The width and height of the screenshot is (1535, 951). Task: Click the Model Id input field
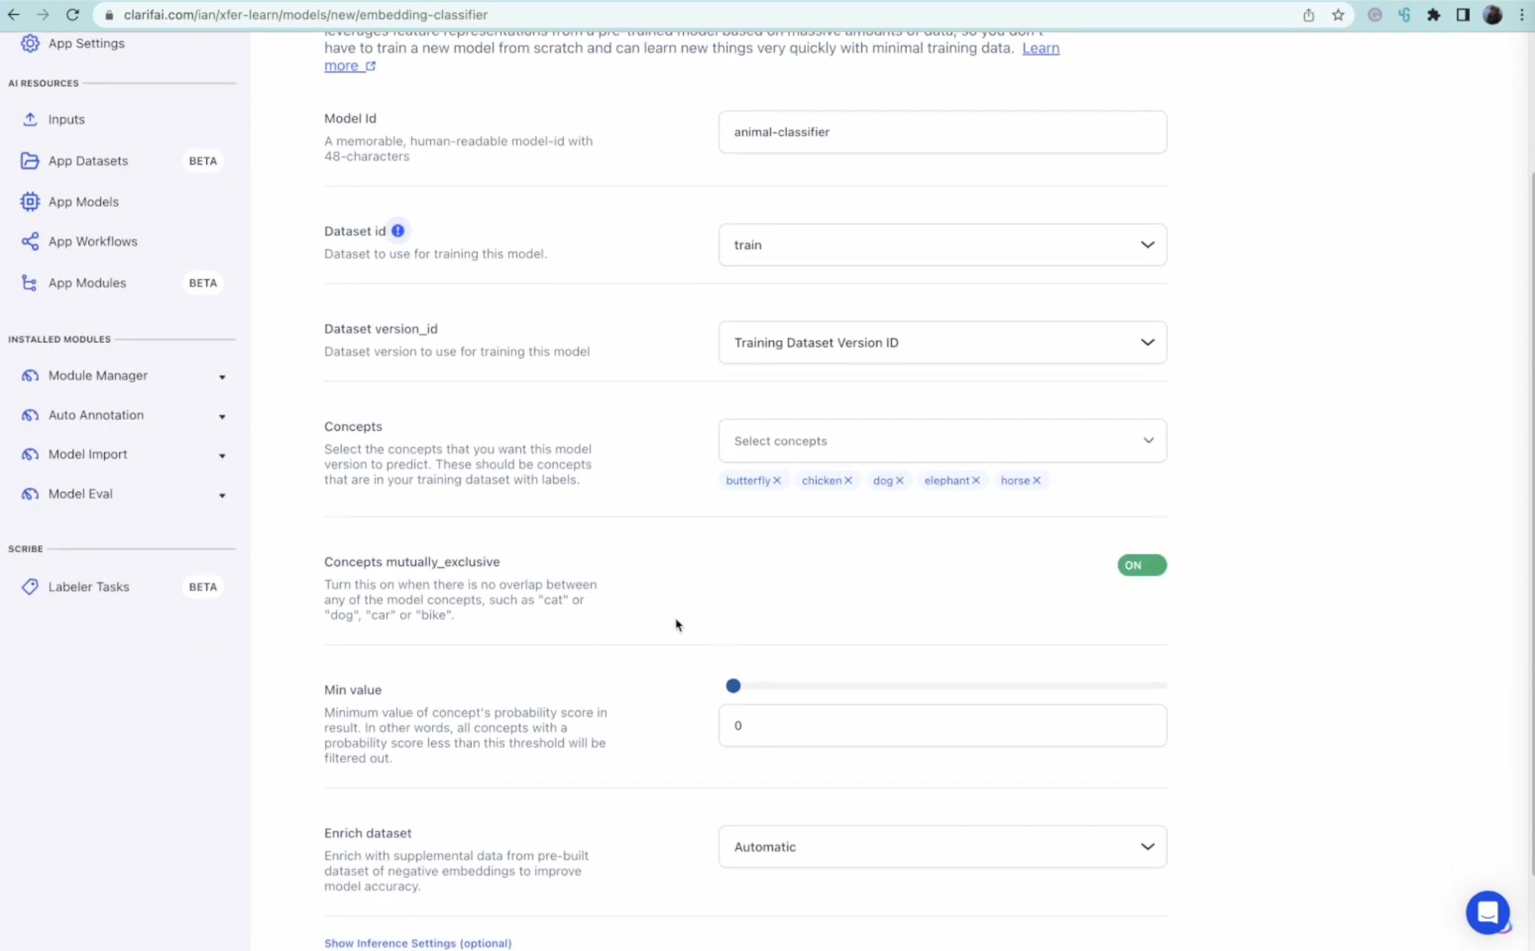coord(942,132)
